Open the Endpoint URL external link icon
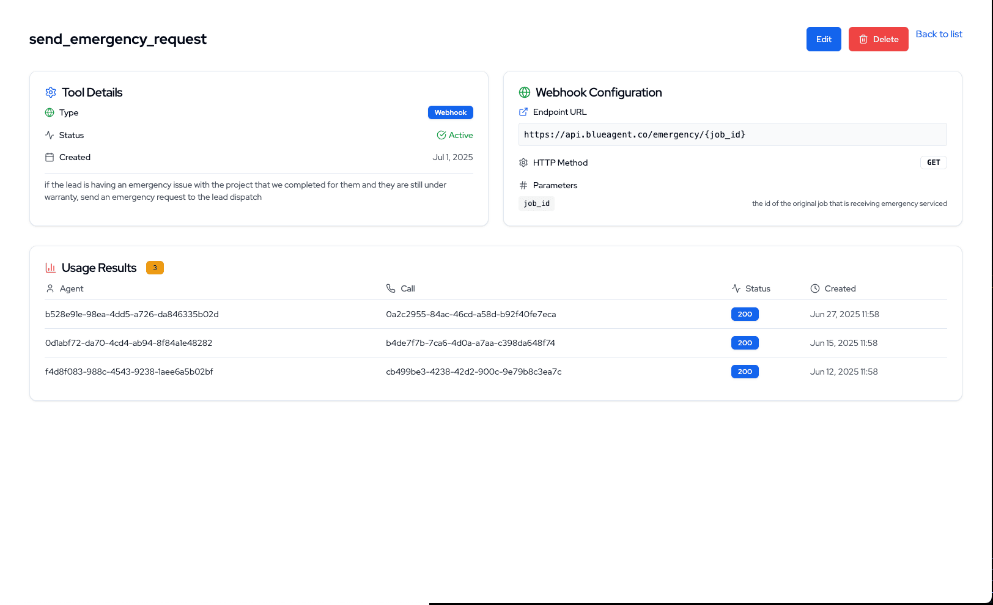This screenshot has width=993, height=605. [x=523, y=112]
